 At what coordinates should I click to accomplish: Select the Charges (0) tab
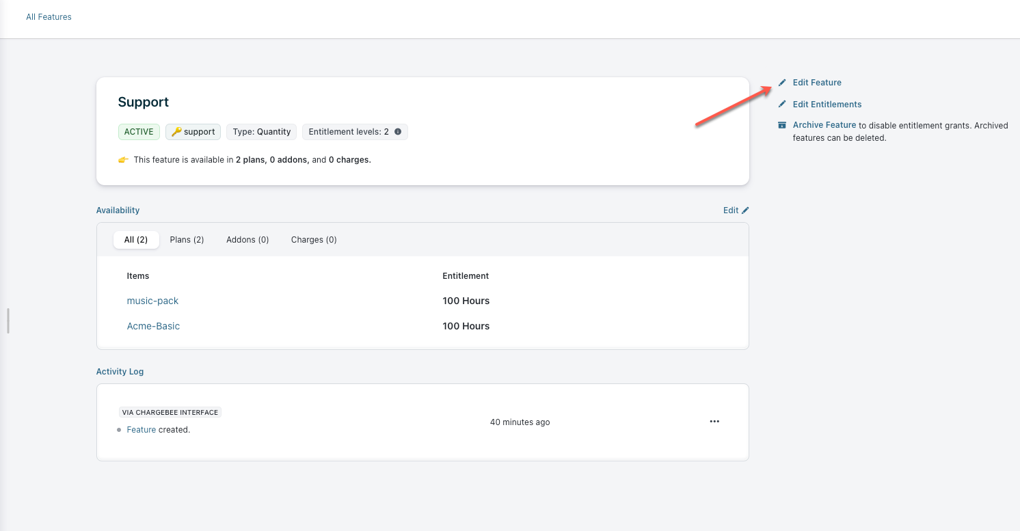coord(314,240)
